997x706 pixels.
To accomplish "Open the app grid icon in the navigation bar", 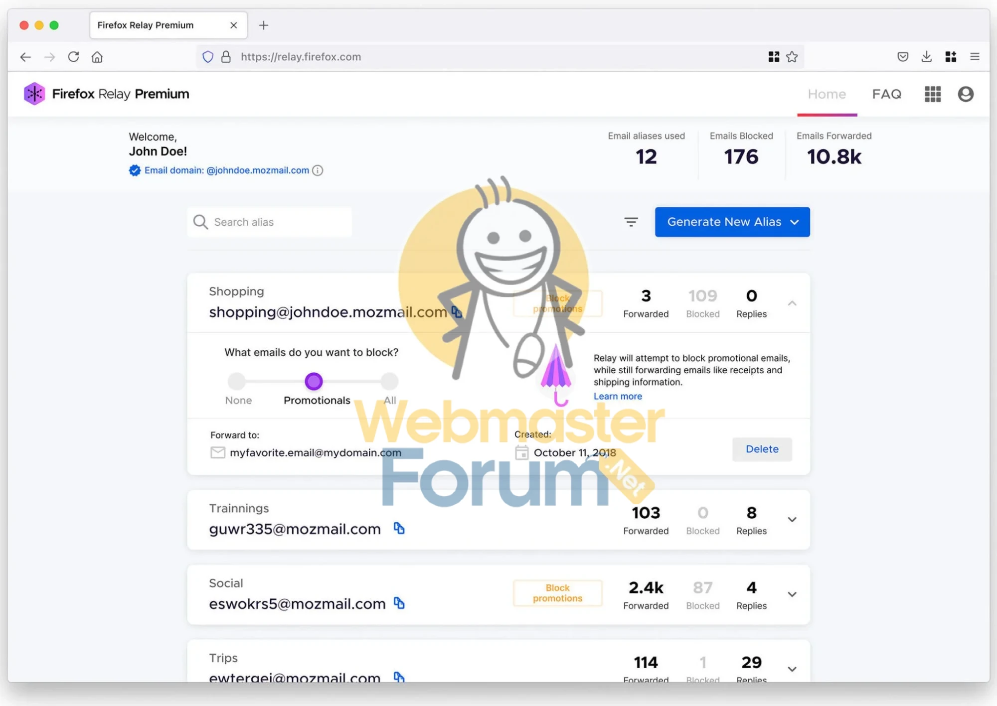I will (x=932, y=94).
